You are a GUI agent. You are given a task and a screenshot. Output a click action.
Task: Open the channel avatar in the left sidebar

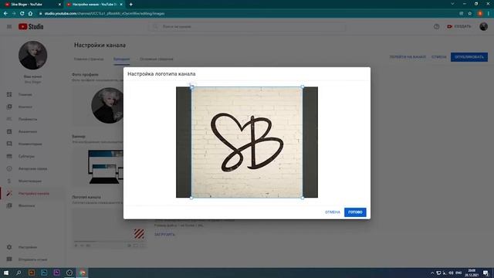32,55
